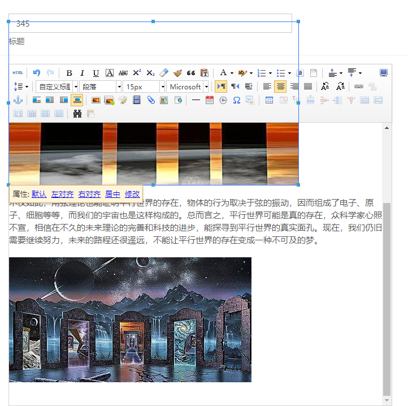
Task: Align paragraph to the left
Action: 267,87
